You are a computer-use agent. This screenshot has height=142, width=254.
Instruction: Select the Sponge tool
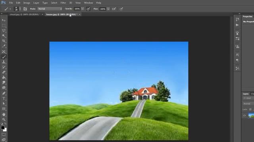(x=4, y=88)
